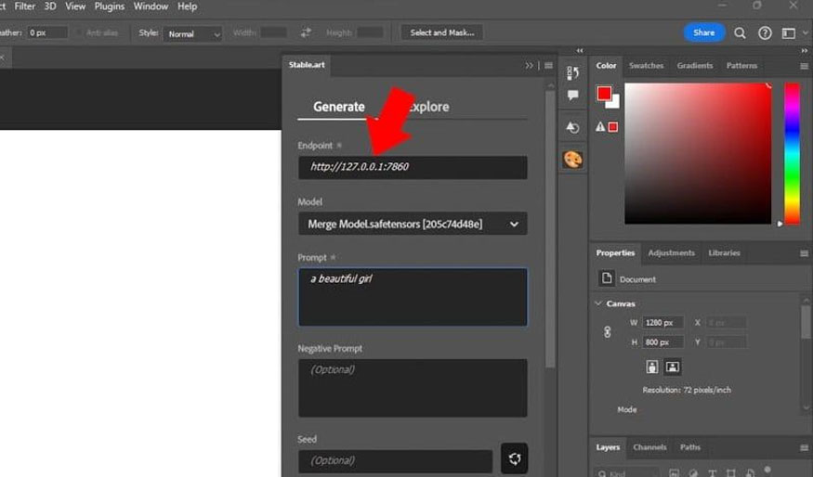Click the randomize Seed refresh icon

pos(515,458)
